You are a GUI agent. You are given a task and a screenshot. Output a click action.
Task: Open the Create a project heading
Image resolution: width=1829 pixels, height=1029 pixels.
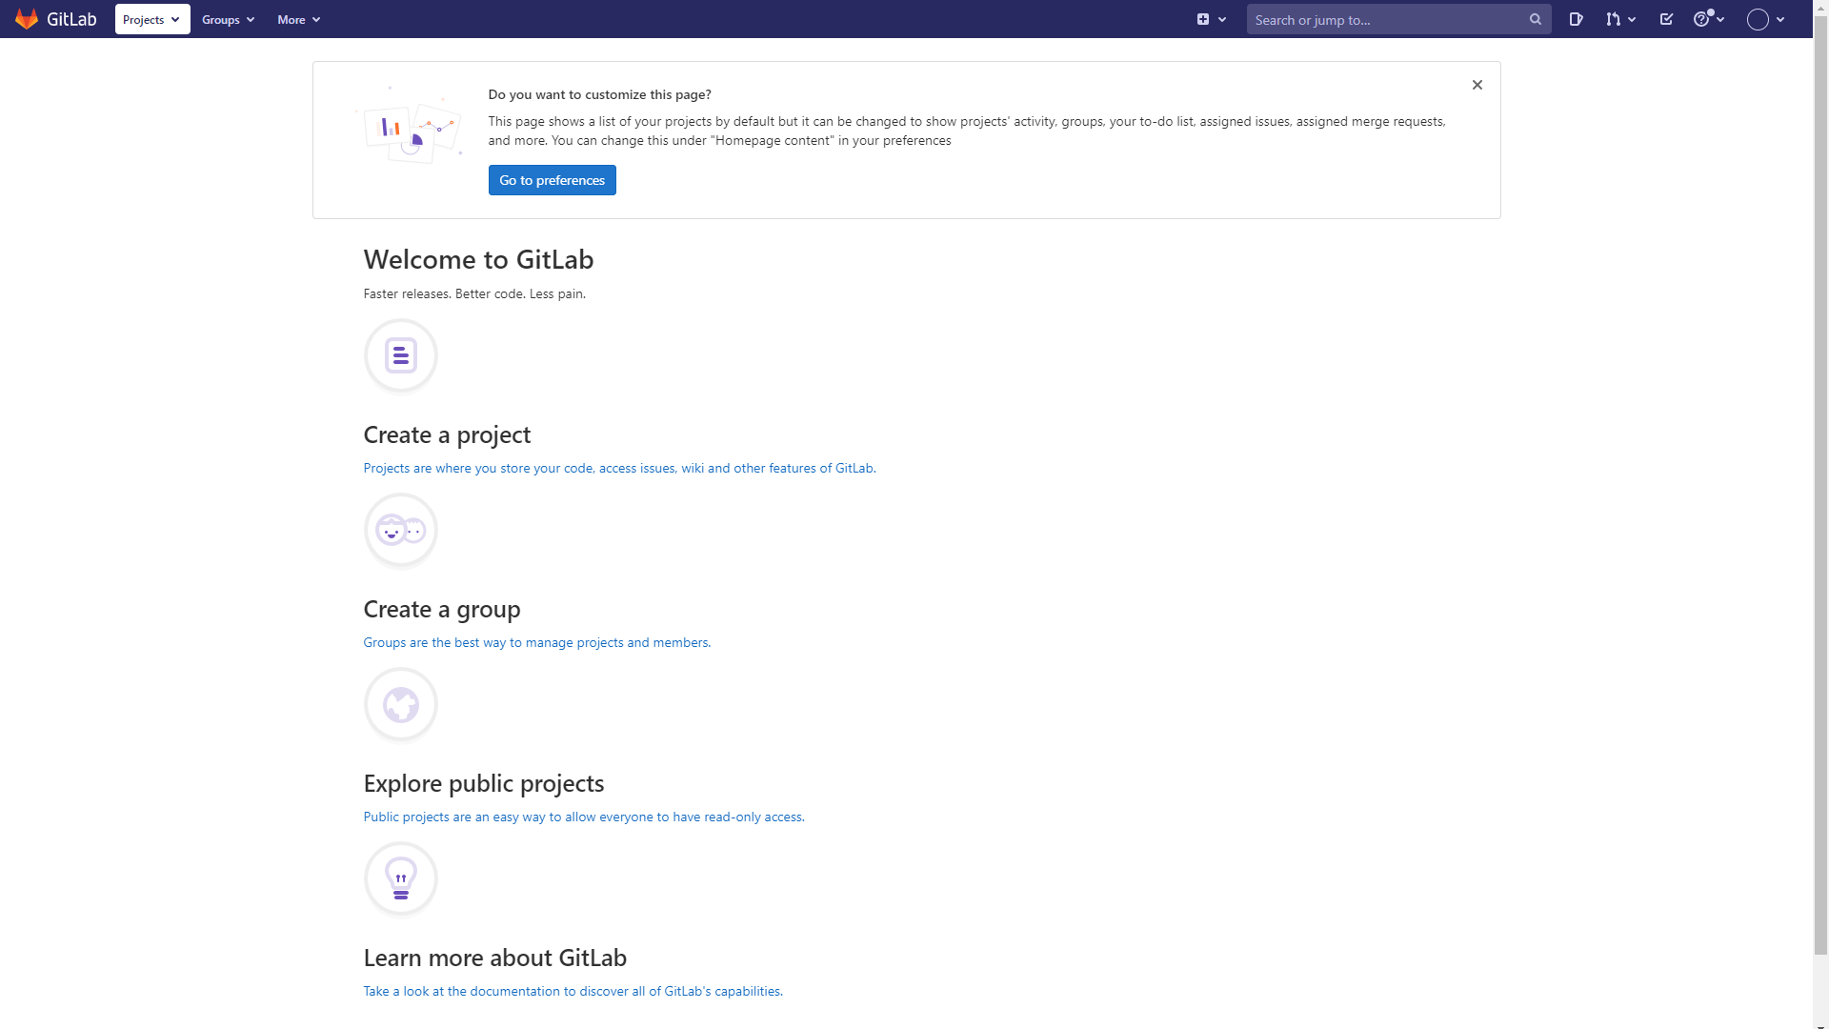tap(447, 434)
